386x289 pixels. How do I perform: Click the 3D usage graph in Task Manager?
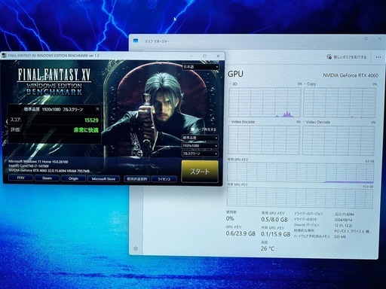265,102
